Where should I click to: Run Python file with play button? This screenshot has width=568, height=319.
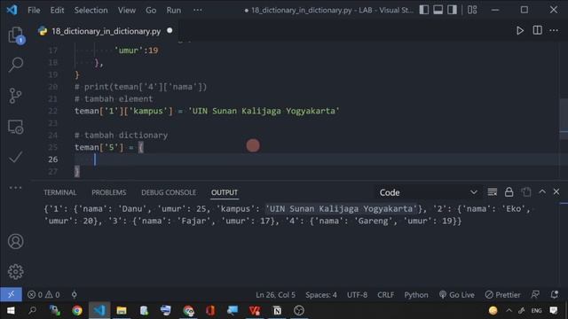coord(520,31)
